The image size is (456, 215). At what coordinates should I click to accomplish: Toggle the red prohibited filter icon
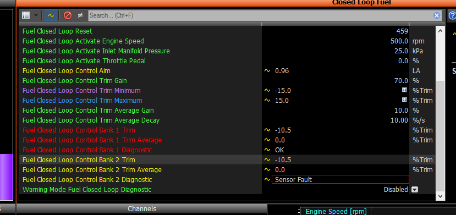[x=68, y=15]
